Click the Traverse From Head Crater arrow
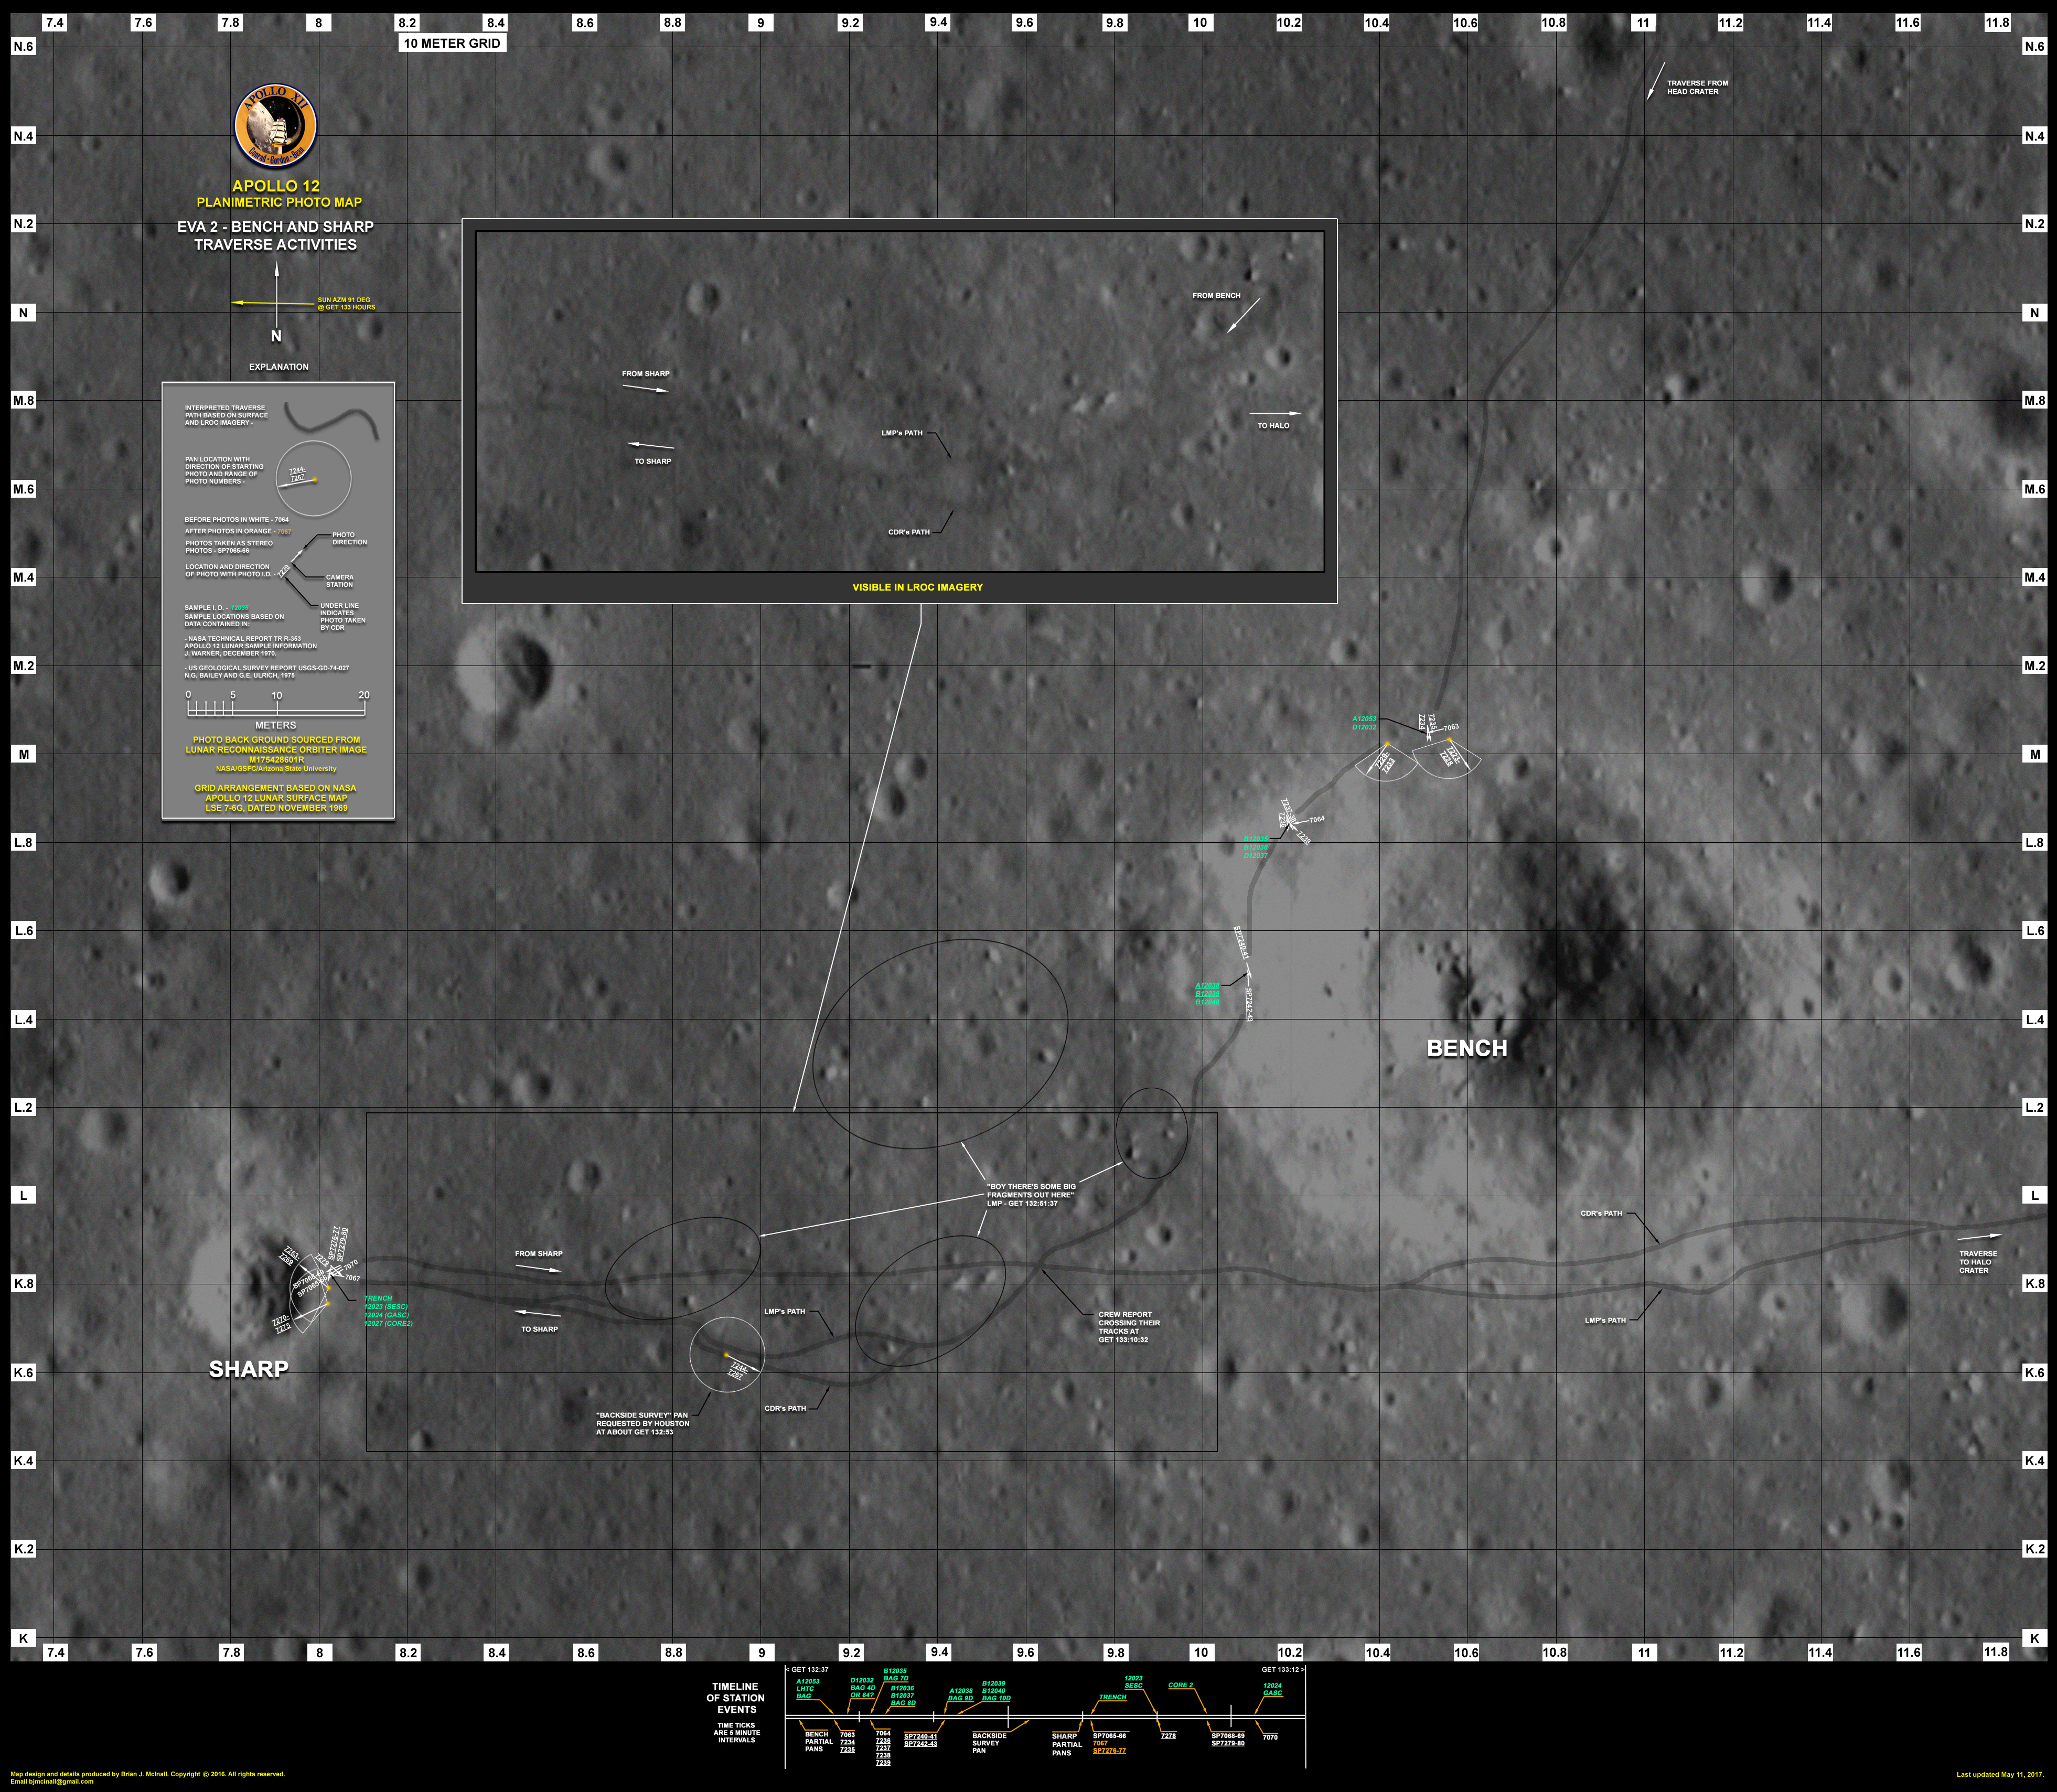The width and height of the screenshot is (2057, 1792). pos(1655,81)
